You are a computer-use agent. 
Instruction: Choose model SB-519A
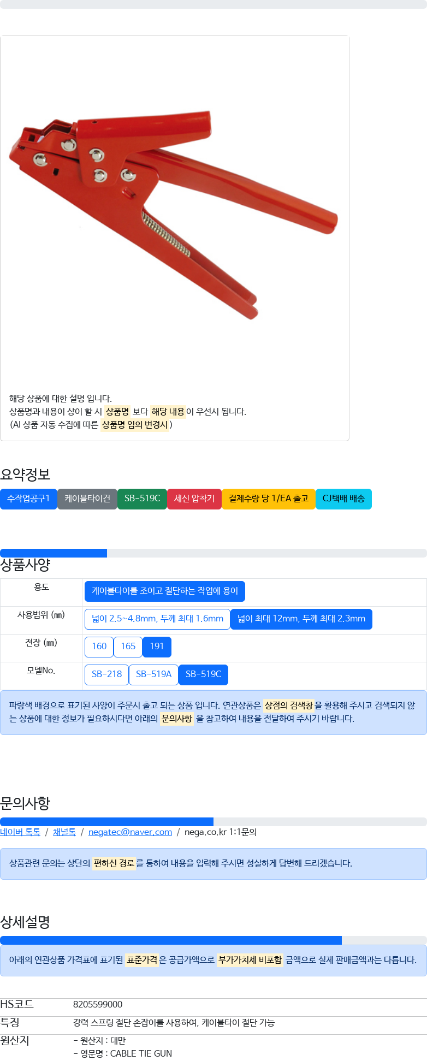click(153, 674)
